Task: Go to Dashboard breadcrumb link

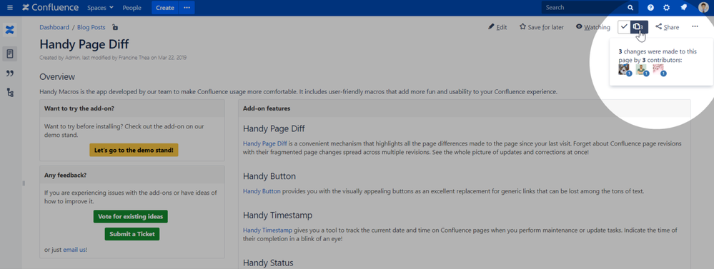Action: click(54, 27)
